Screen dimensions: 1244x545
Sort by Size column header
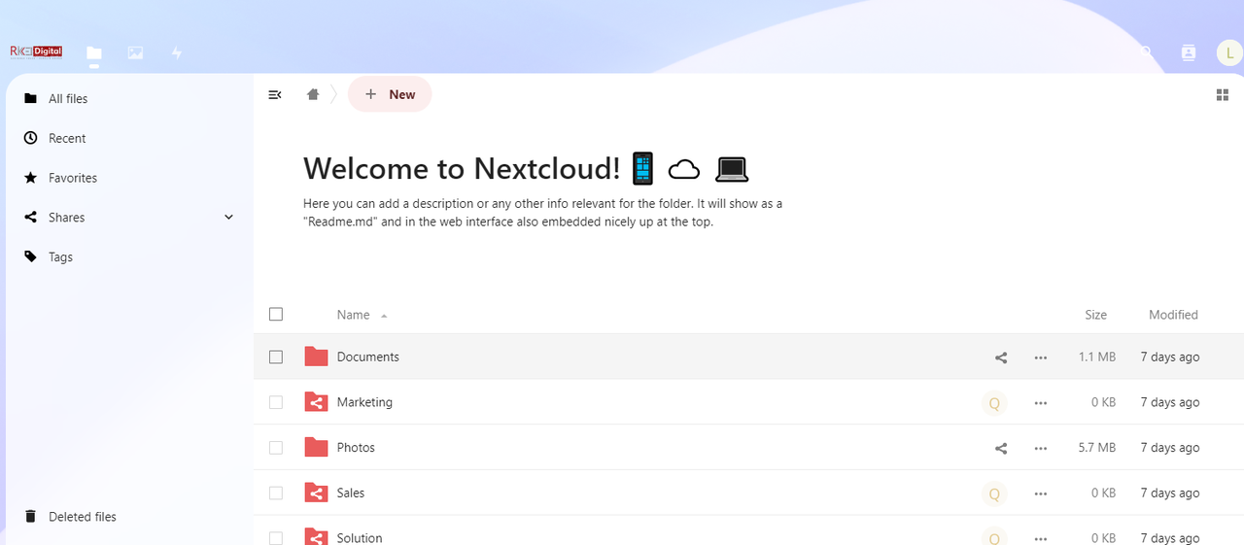pyautogui.click(x=1096, y=315)
